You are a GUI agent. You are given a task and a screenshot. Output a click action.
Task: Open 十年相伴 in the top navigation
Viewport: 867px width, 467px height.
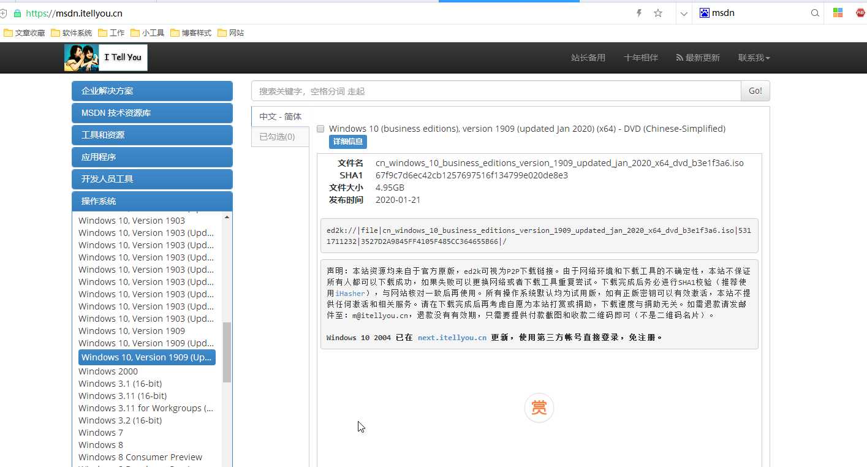coord(641,58)
